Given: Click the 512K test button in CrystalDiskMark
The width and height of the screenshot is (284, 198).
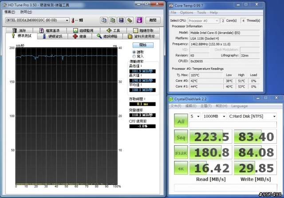Looking at the screenshot, I should point(181,152).
